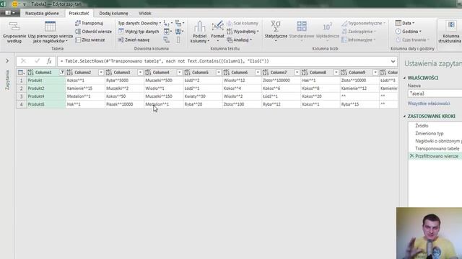The height and width of the screenshot is (259, 462).
Task: Expand the Zapytania queries pane
Action: (x=7, y=60)
